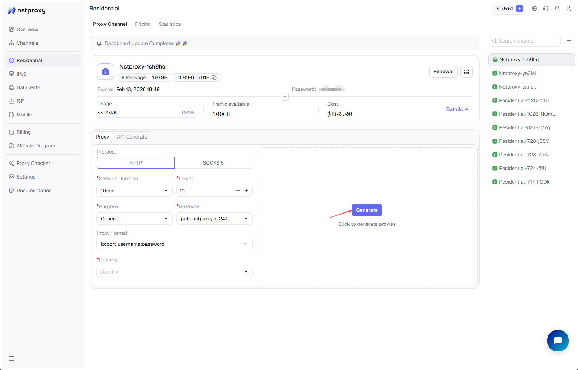Click the Generate button
This screenshot has width=578, height=370.
[367, 210]
